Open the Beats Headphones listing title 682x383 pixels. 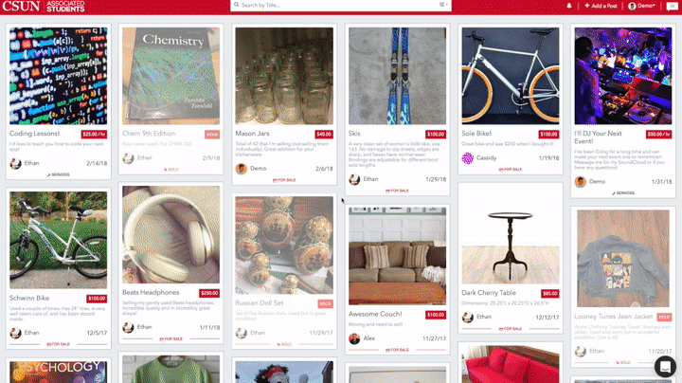[x=151, y=293]
